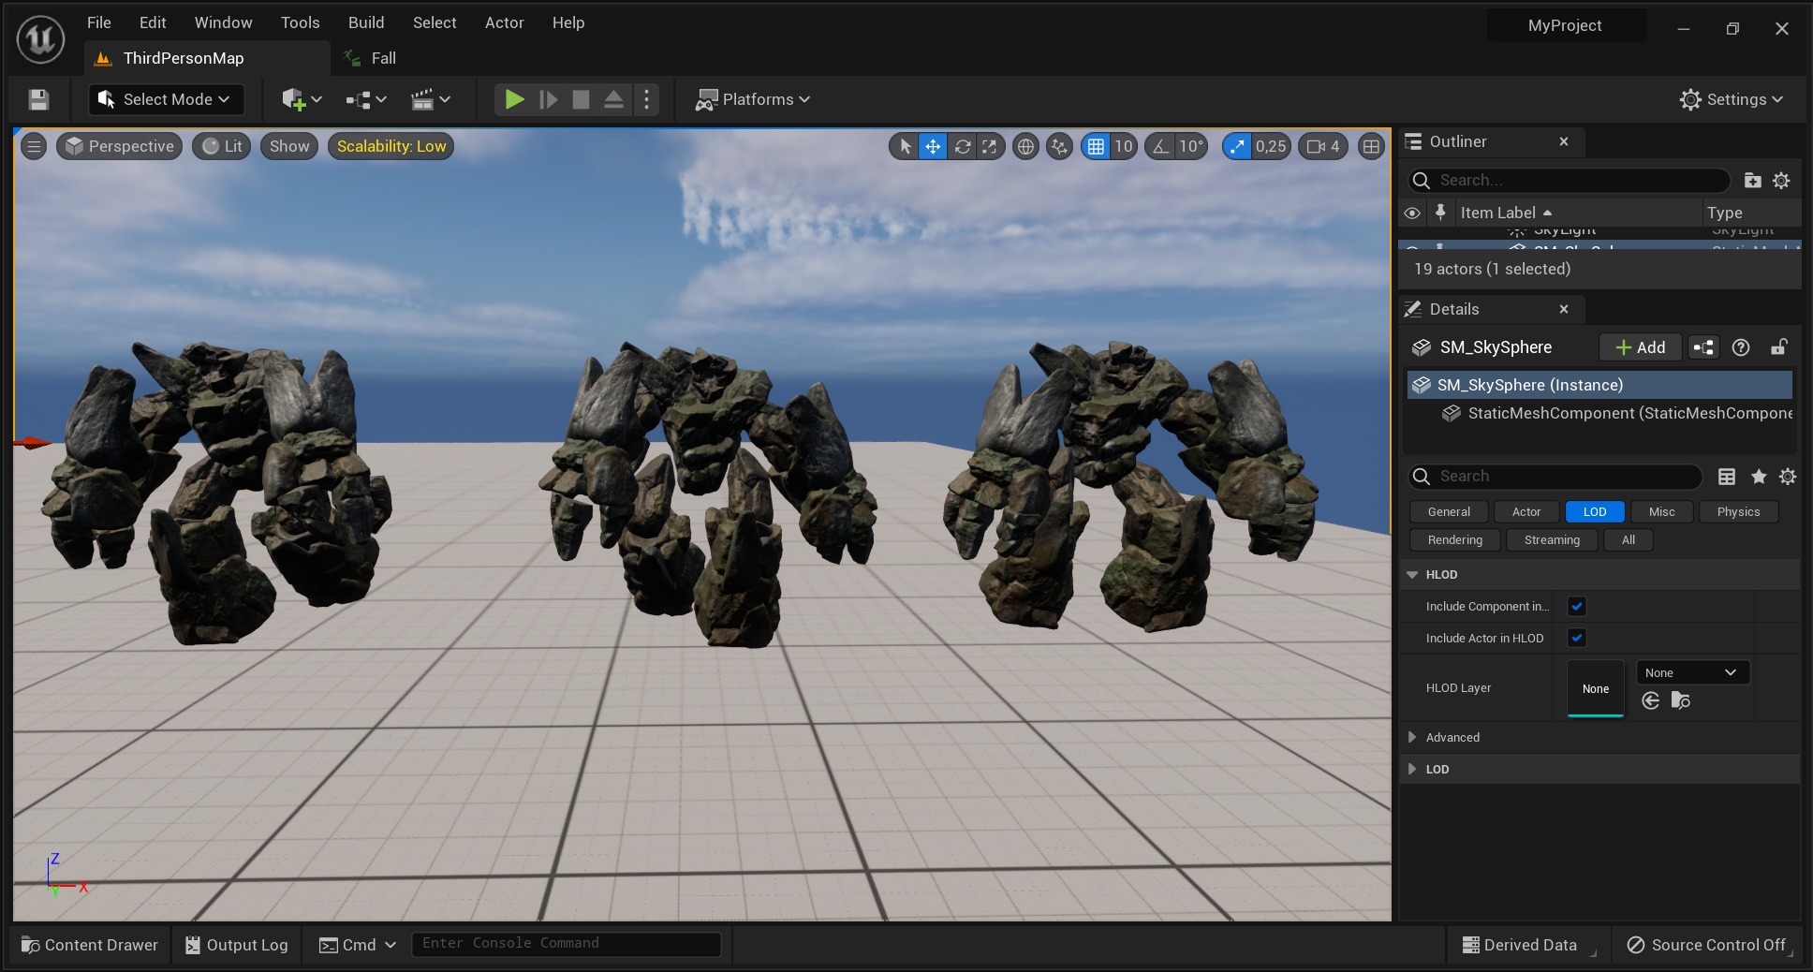This screenshot has height=972, width=1813.
Task: Select SM_SkySphere (Instance) row
Action: point(1599,385)
